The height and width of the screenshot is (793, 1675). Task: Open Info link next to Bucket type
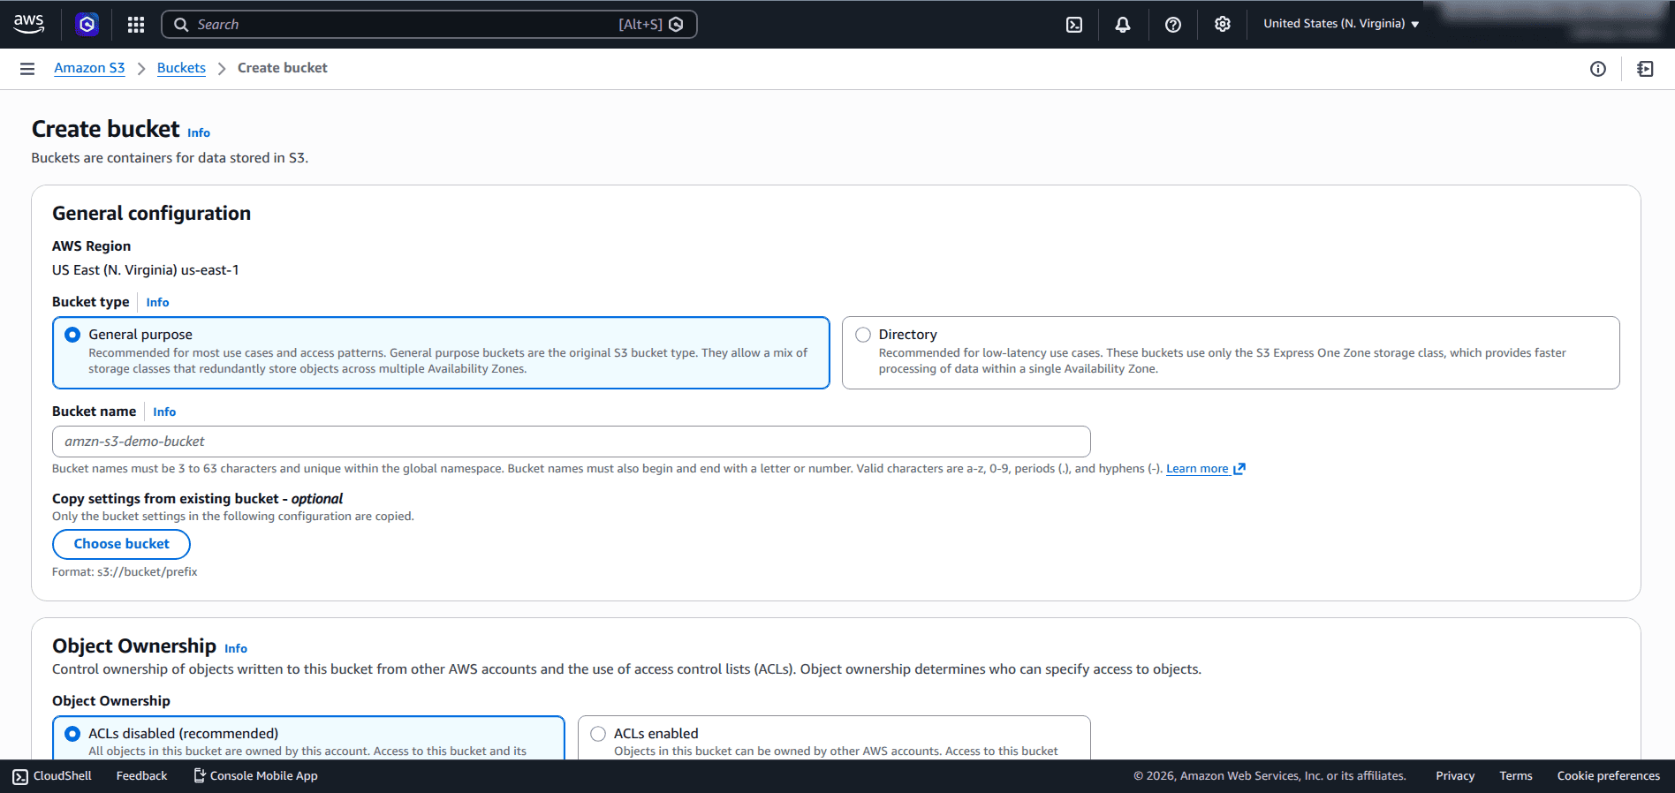(x=157, y=302)
